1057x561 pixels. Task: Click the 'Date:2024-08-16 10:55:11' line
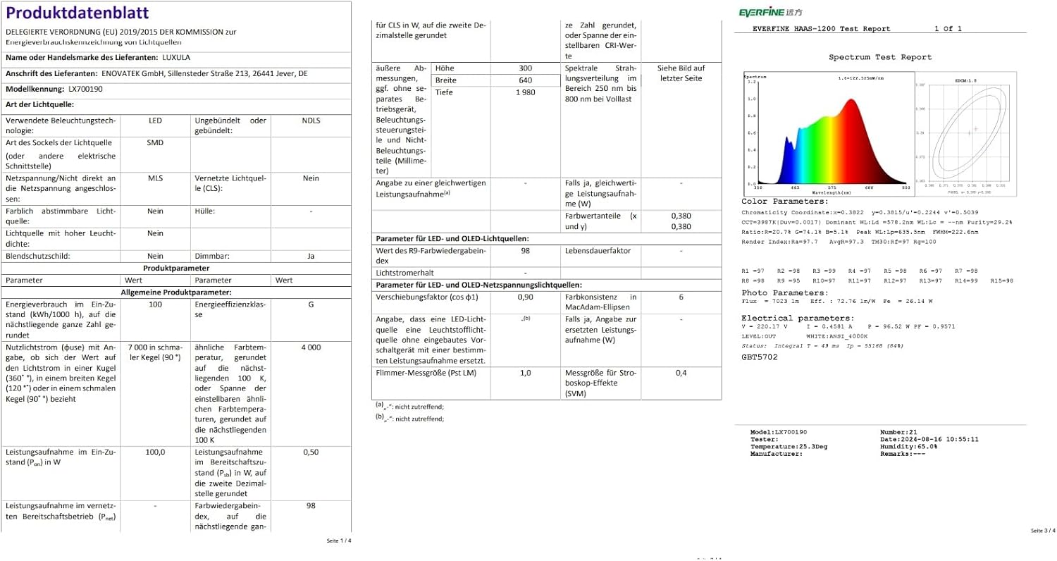(929, 439)
